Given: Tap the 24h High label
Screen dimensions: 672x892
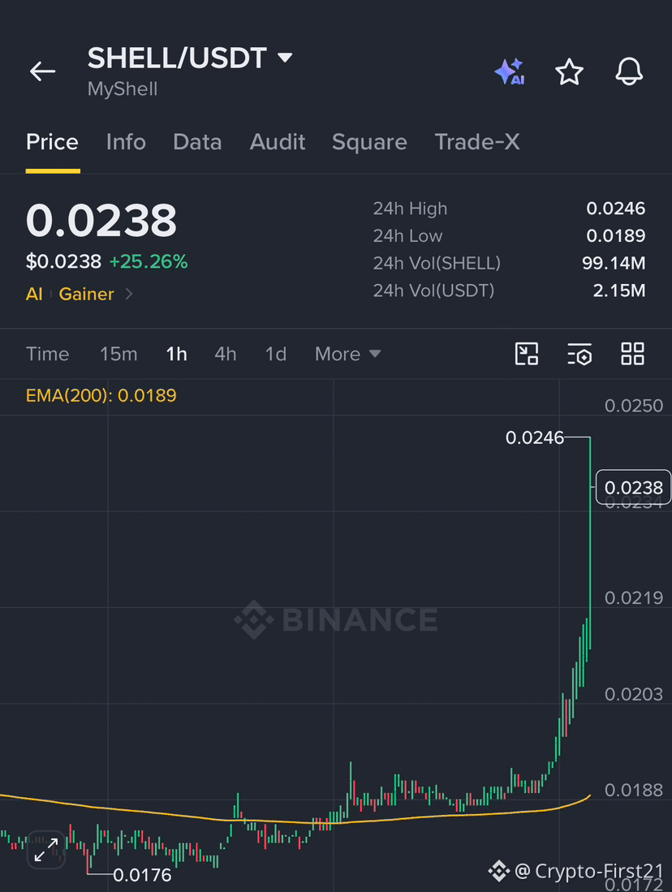Looking at the screenshot, I should pyautogui.click(x=410, y=209).
